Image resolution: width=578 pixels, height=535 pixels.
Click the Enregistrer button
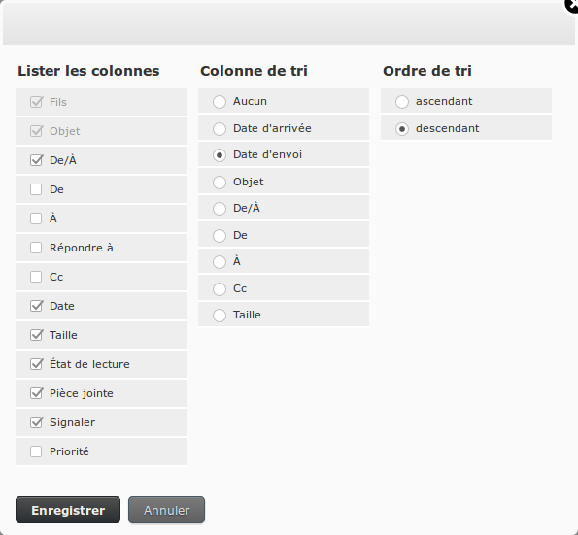tap(68, 510)
